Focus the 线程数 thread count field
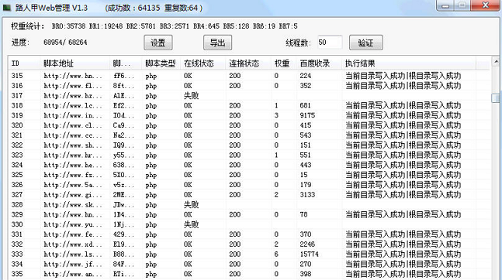 [x=330, y=42]
